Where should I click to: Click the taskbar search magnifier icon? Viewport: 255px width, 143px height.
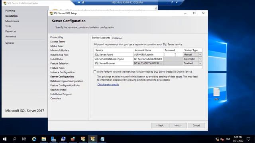14,139
